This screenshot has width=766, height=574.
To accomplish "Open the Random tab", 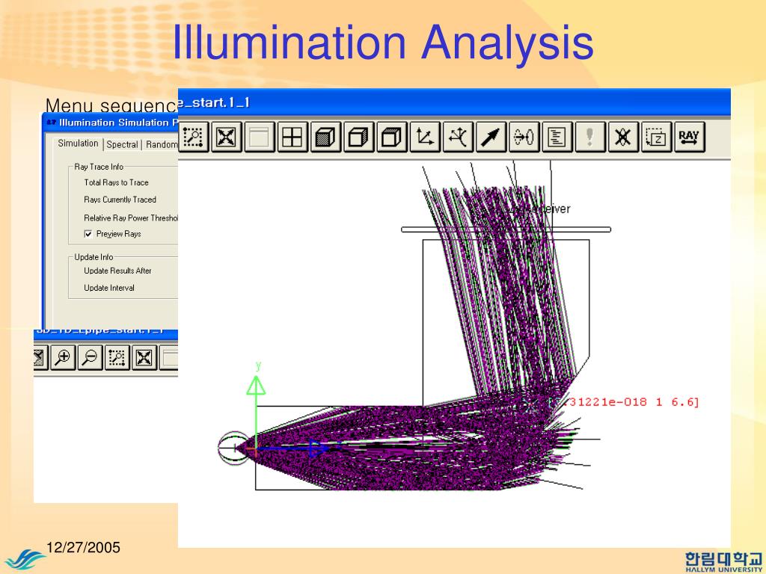I will (162, 144).
